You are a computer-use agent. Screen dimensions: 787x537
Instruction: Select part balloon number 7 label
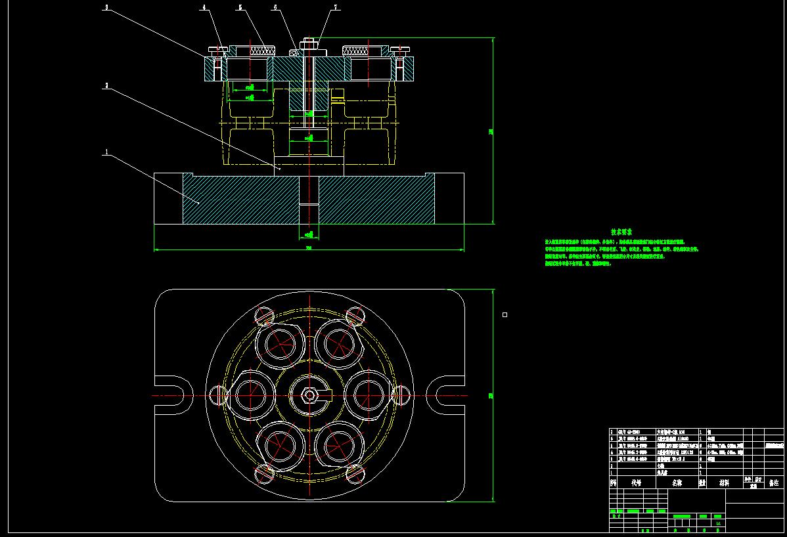click(336, 7)
